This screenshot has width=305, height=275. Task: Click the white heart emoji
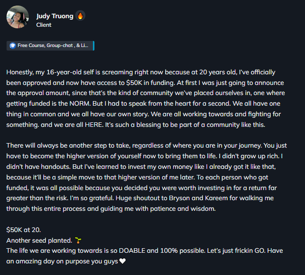(122, 261)
